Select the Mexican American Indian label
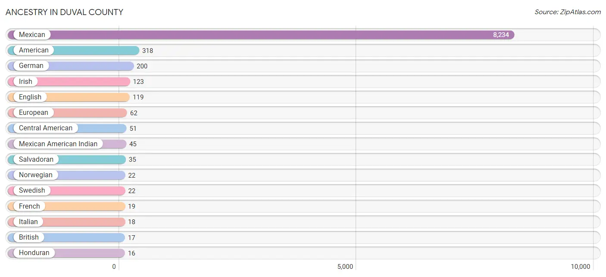This screenshot has height=277, width=606. point(58,144)
